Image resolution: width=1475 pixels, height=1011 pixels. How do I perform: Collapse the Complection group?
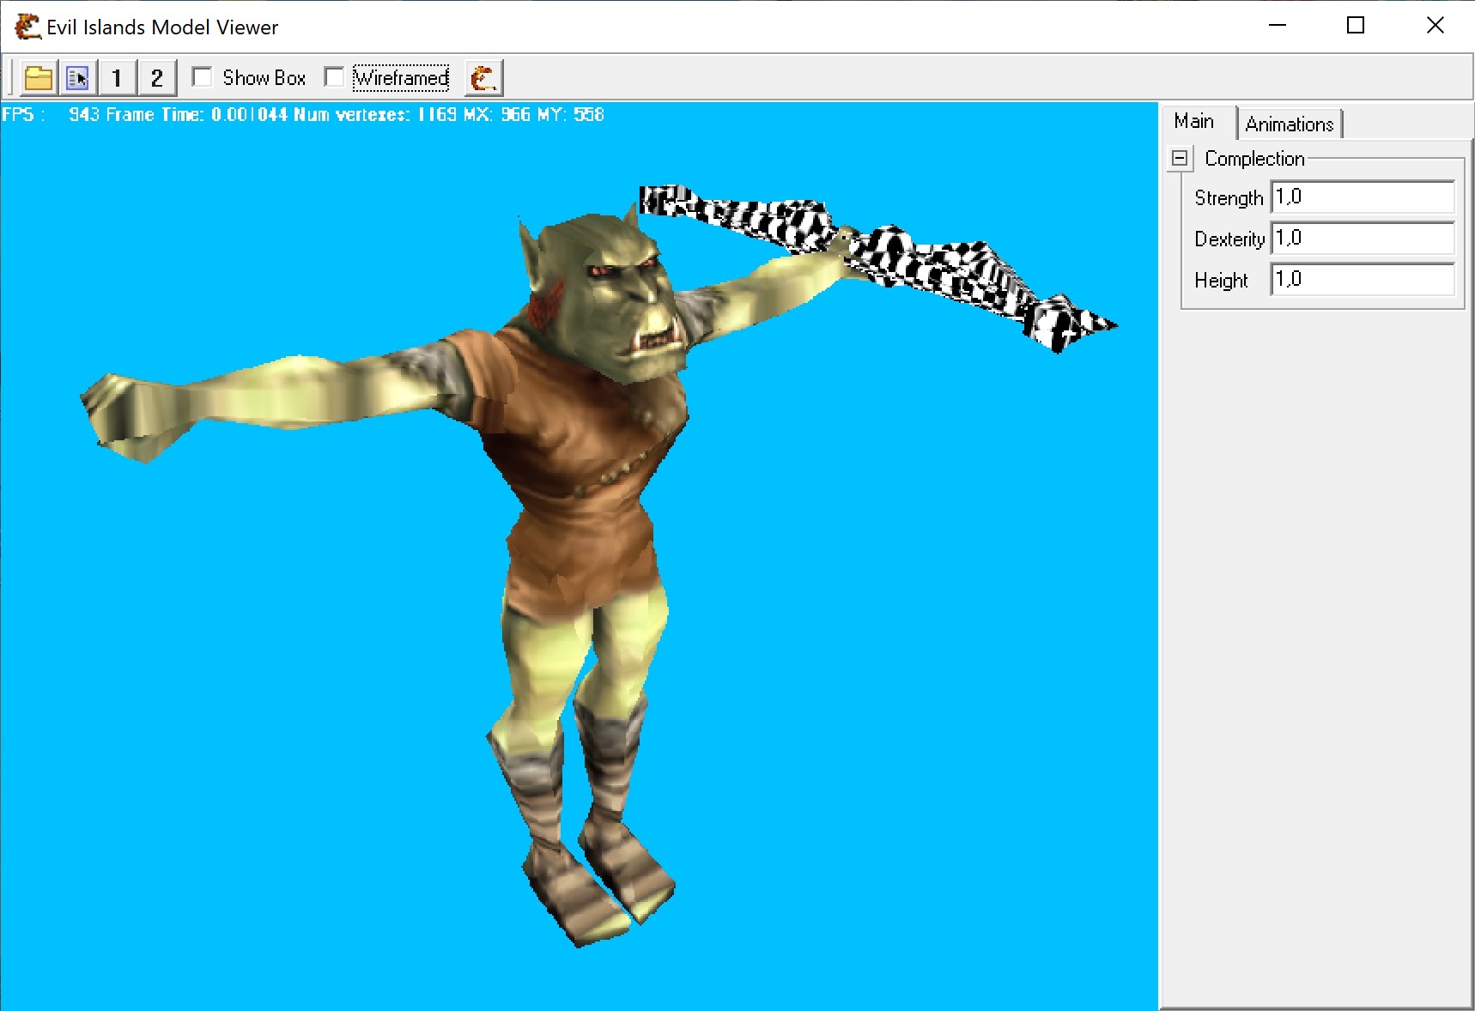point(1180,159)
